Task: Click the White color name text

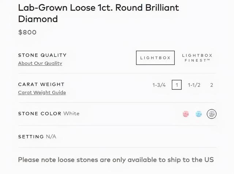Action: tap(71, 113)
